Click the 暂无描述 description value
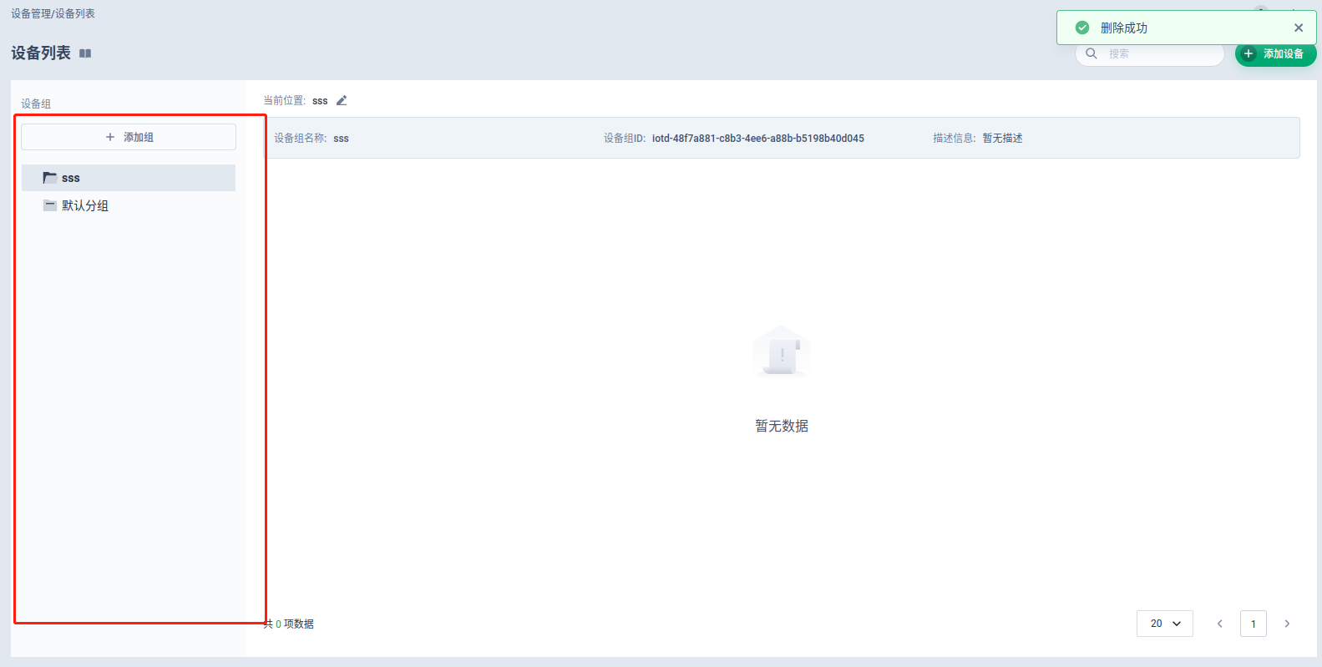The image size is (1322, 667). 1002,139
